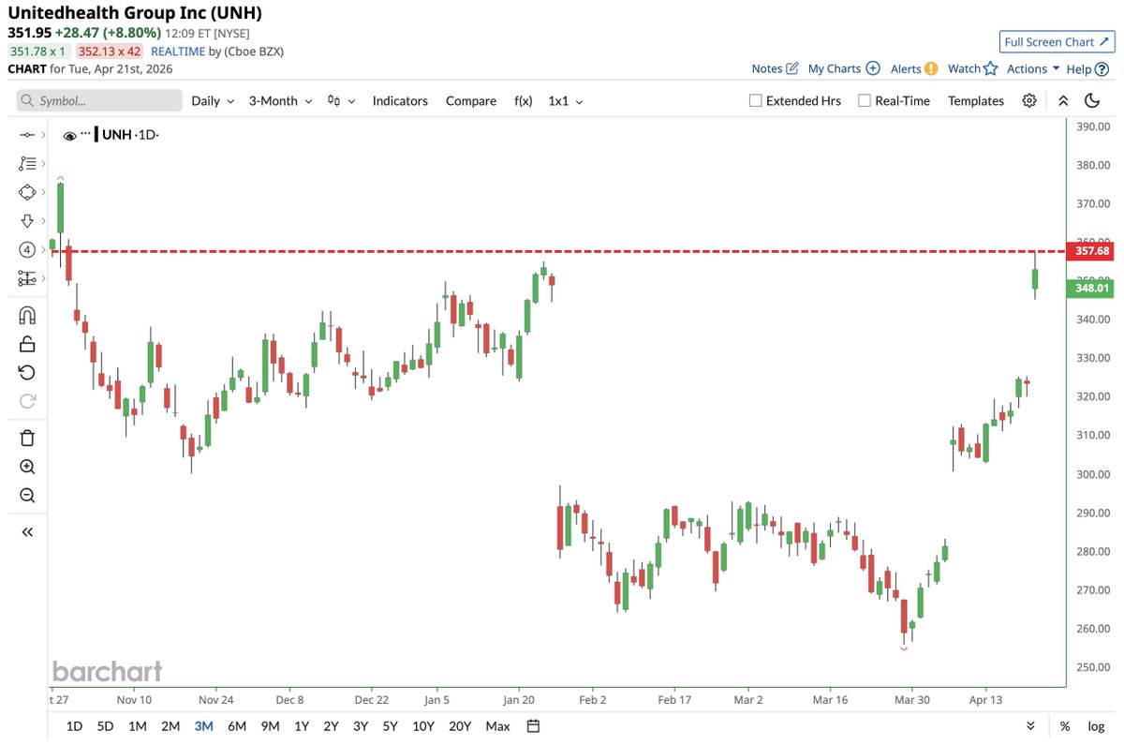The width and height of the screenshot is (1124, 745).
Task: Open the Alerts link
Action: pyautogui.click(x=914, y=68)
